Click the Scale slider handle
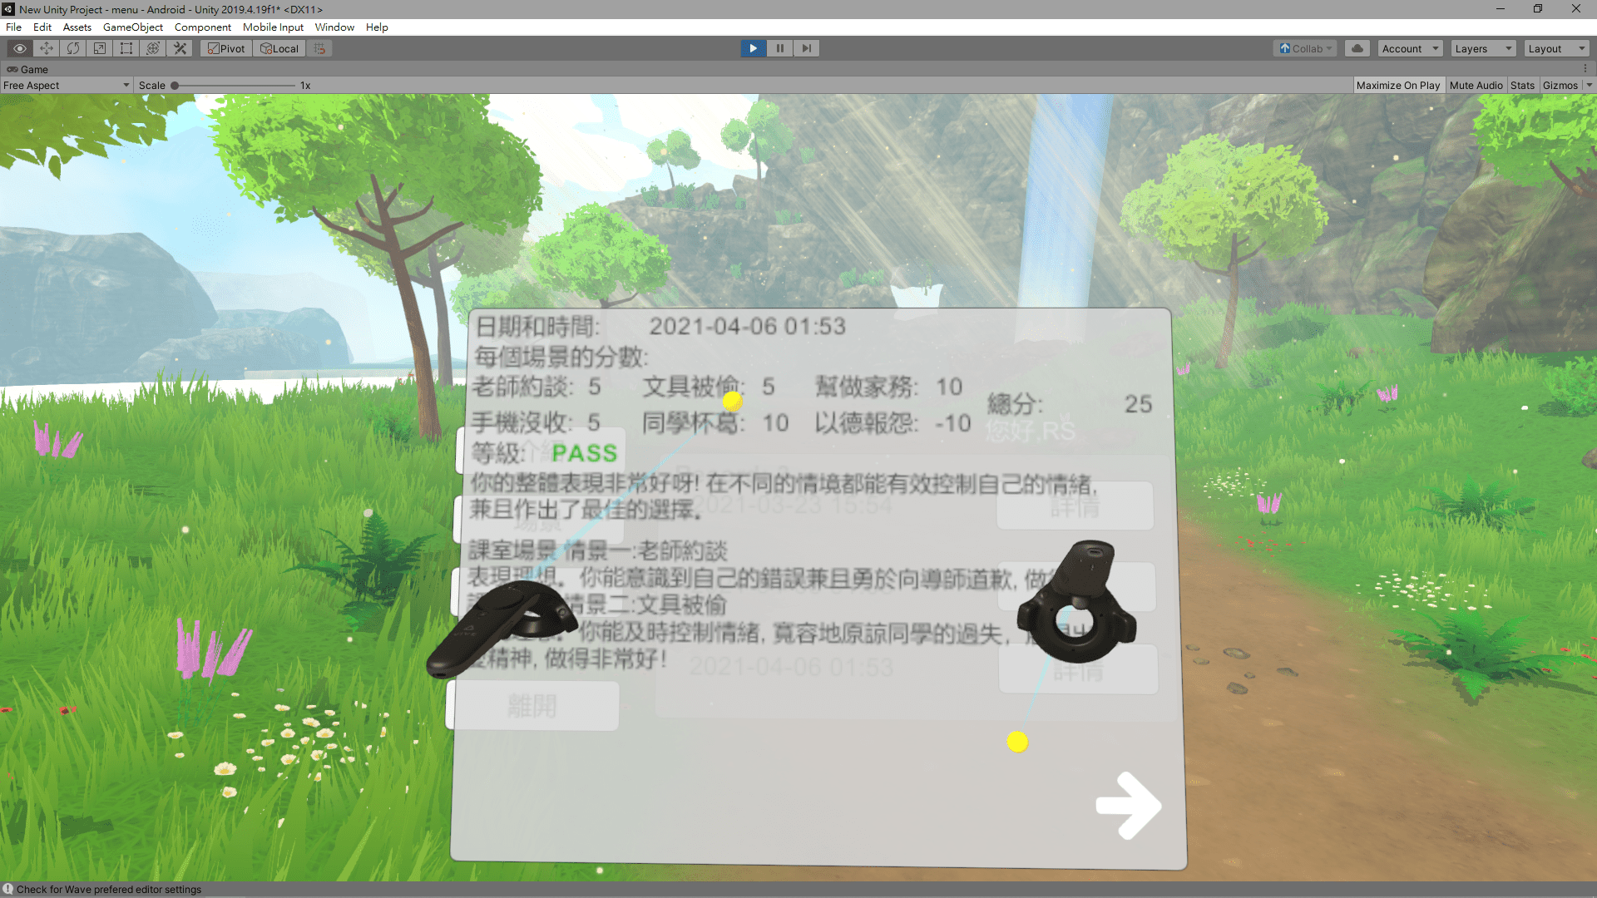1597x898 pixels. (x=175, y=85)
